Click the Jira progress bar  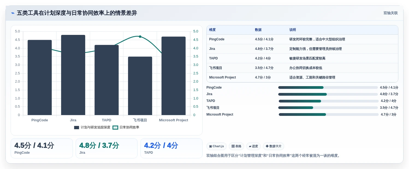[x=328, y=94]
